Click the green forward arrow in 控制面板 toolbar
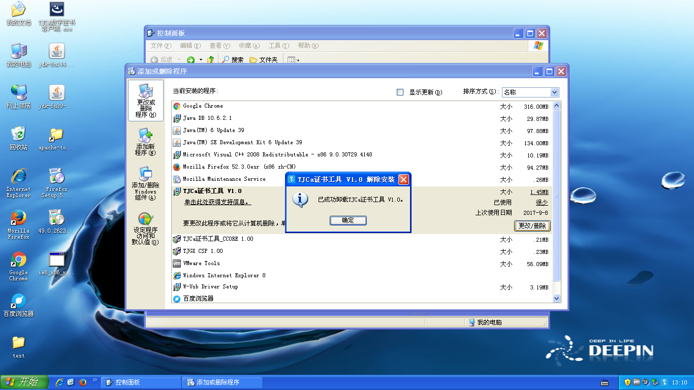 tap(191, 60)
